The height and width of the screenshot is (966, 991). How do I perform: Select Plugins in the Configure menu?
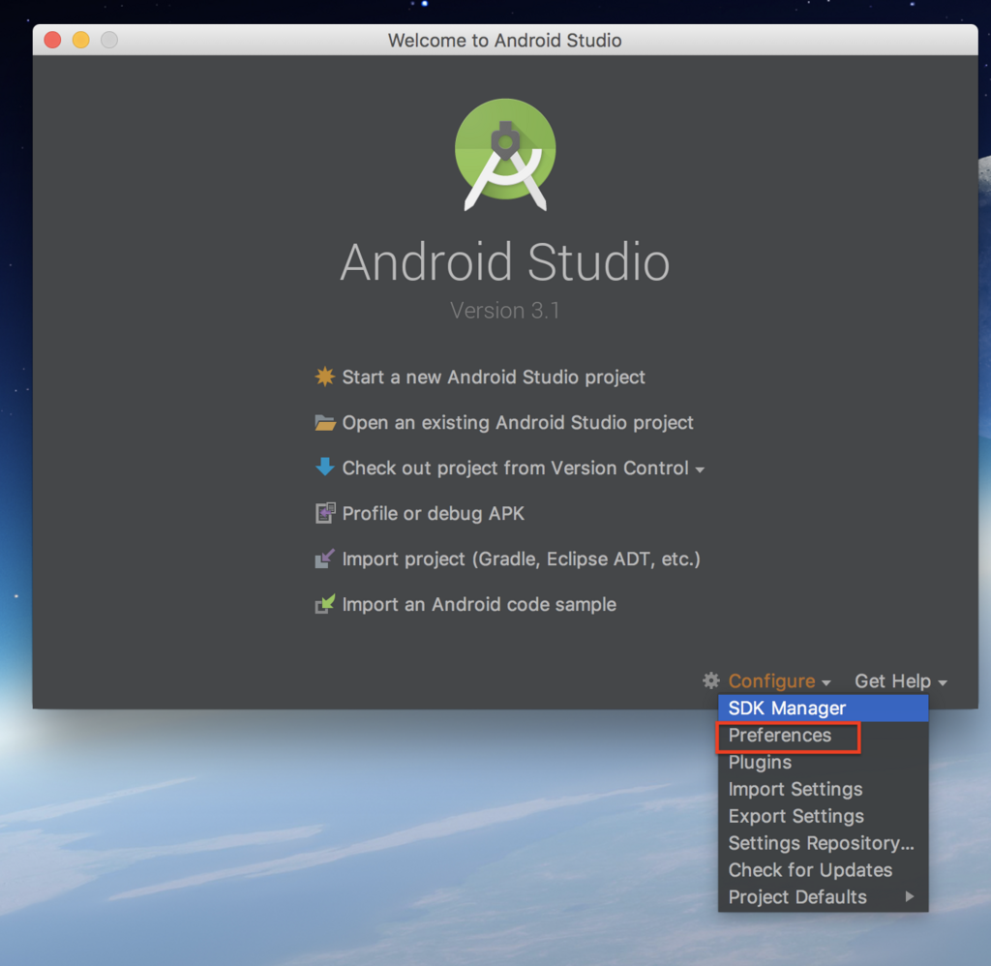click(x=823, y=763)
